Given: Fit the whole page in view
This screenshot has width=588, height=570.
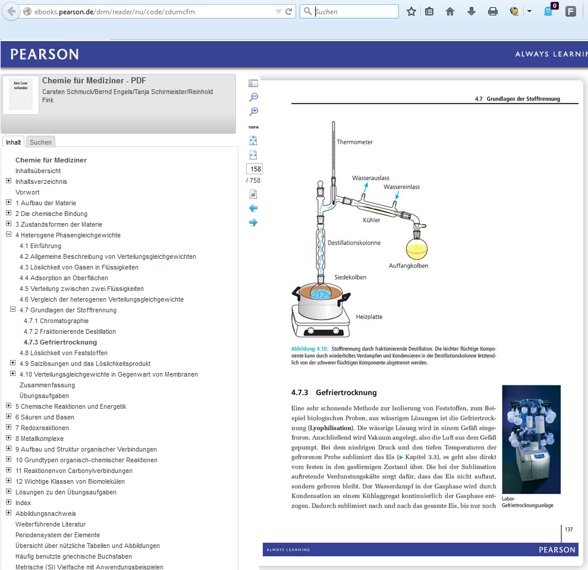Looking at the screenshot, I should (253, 140).
